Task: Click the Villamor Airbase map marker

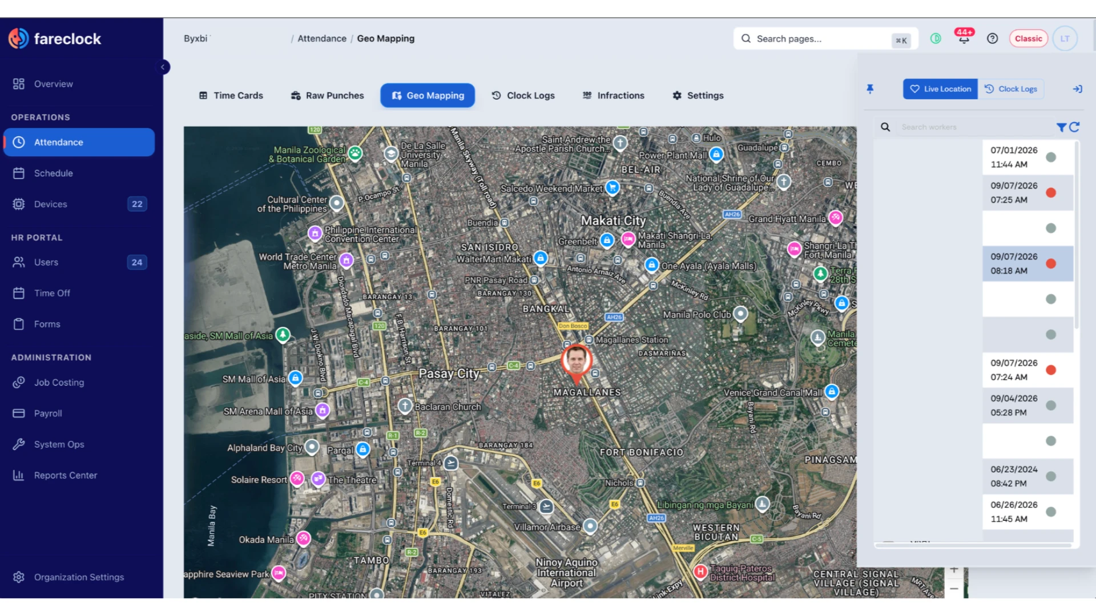Action: point(590,526)
